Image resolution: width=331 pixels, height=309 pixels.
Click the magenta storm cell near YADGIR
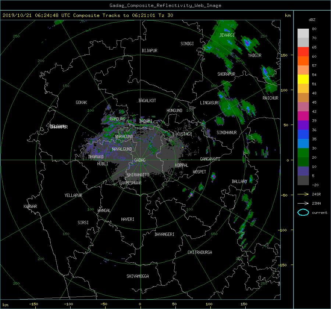click(247, 43)
